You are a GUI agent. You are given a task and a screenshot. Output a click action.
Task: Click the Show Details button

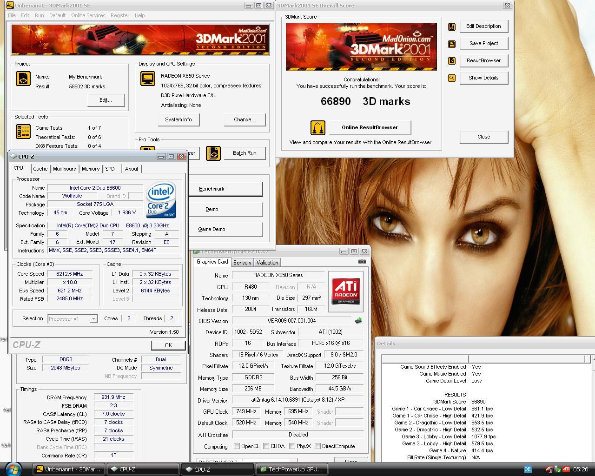pos(483,78)
